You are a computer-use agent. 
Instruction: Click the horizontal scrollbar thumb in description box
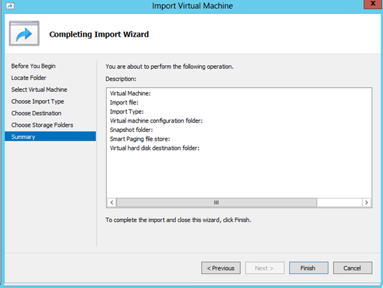[216, 202]
